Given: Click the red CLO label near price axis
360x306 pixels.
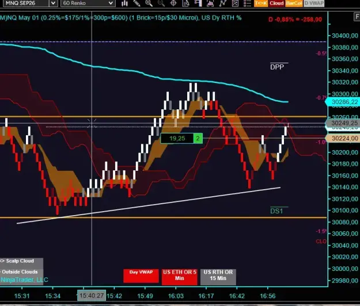Looking at the screenshot, I should 321,242.
